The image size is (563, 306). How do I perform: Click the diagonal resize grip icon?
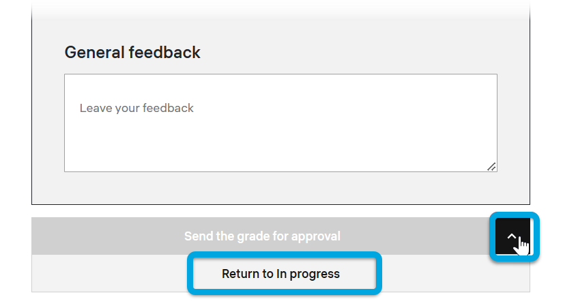[491, 166]
